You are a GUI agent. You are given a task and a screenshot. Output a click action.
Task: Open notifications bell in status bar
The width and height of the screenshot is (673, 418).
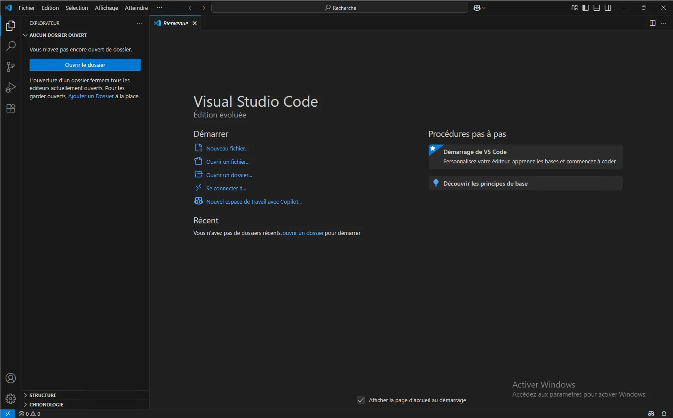tap(664, 414)
